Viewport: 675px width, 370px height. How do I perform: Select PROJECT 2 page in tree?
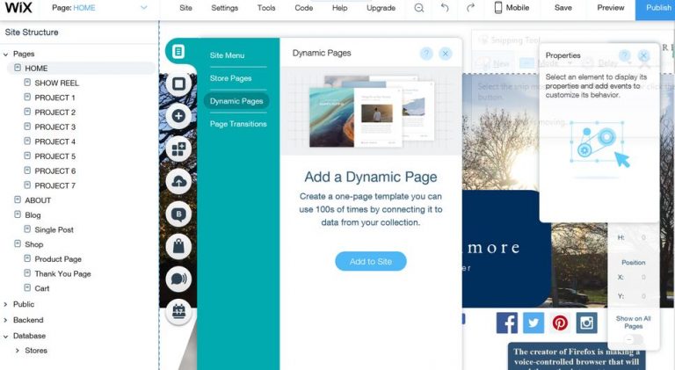click(x=55, y=112)
